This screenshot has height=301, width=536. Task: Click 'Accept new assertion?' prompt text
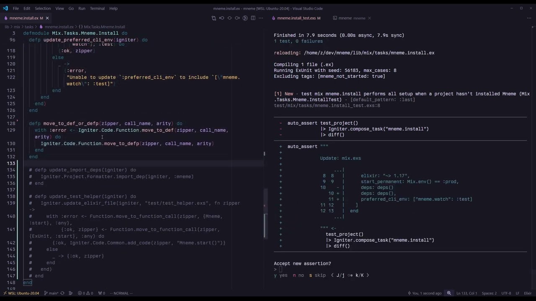(x=302, y=263)
